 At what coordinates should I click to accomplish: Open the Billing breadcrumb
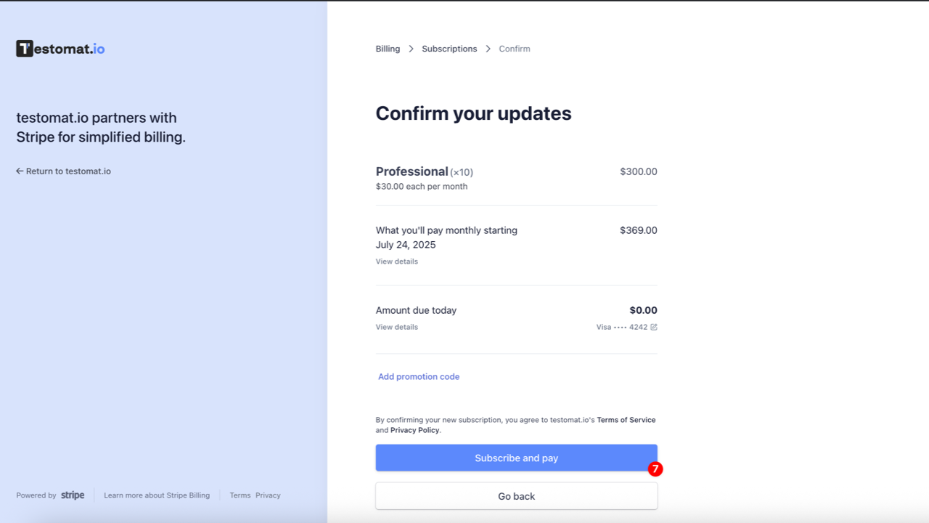click(388, 49)
